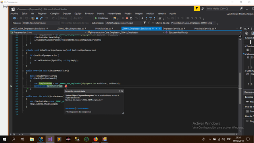Click the notifications filter flag icon
The height and width of the screenshot is (143, 254).
(197, 8)
